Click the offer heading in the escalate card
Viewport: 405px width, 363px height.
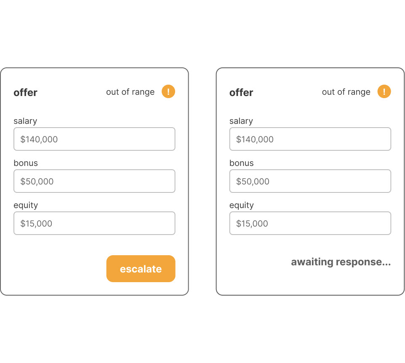(x=25, y=93)
